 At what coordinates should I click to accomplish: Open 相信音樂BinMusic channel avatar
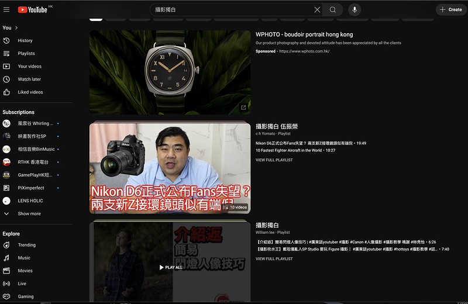tap(6, 149)
